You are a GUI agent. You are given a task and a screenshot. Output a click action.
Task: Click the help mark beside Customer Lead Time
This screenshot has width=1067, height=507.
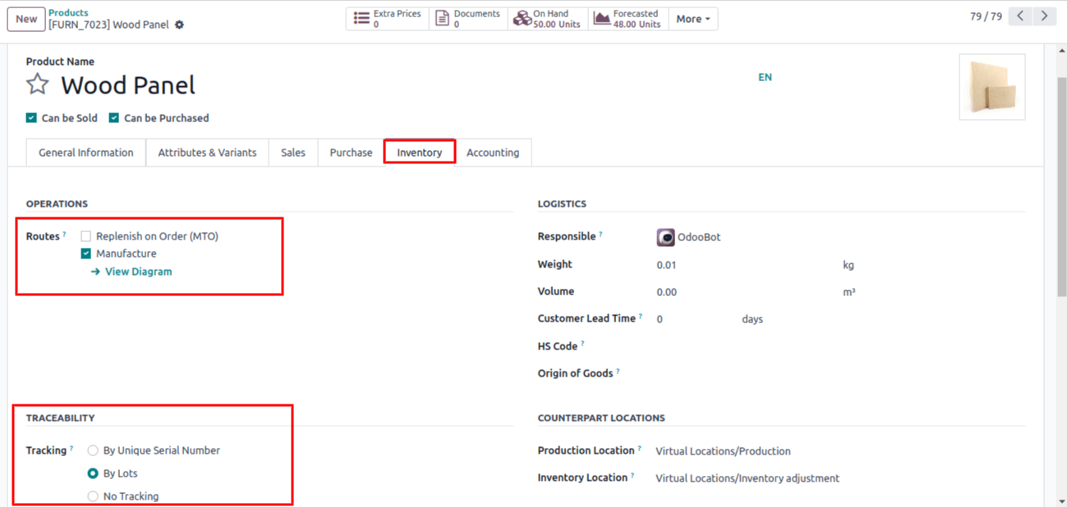point(641,317)
